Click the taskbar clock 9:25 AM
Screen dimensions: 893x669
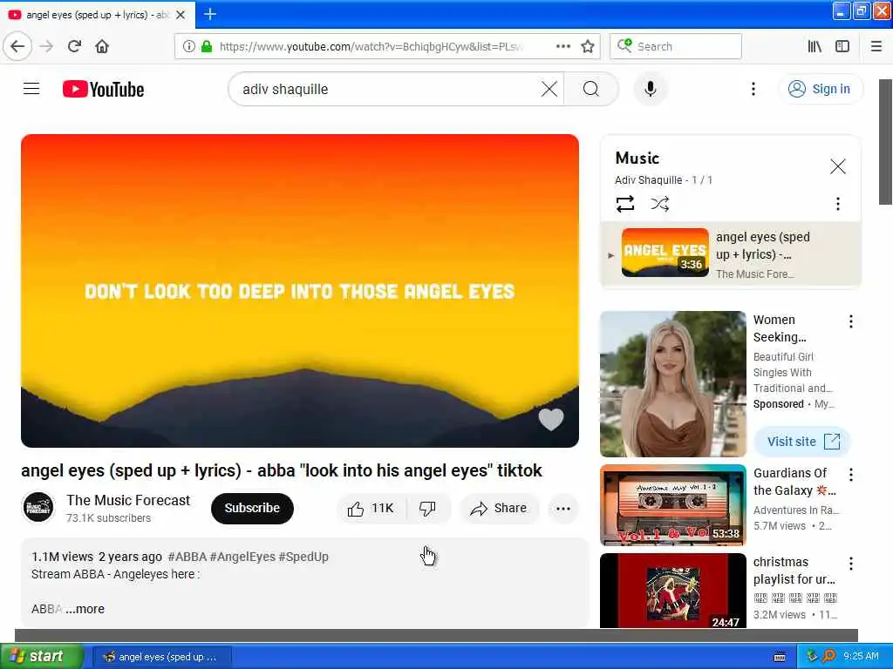pos(861,657)
